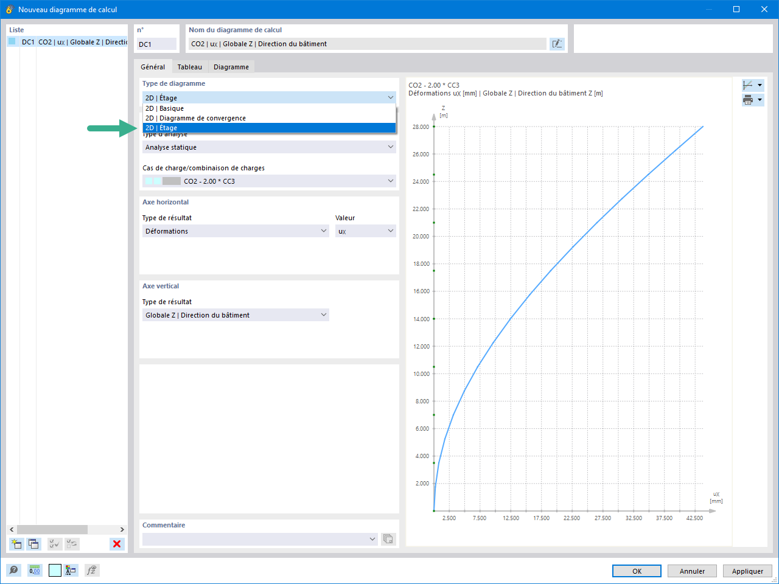Click the 42.500 value on uX axis

694,518
